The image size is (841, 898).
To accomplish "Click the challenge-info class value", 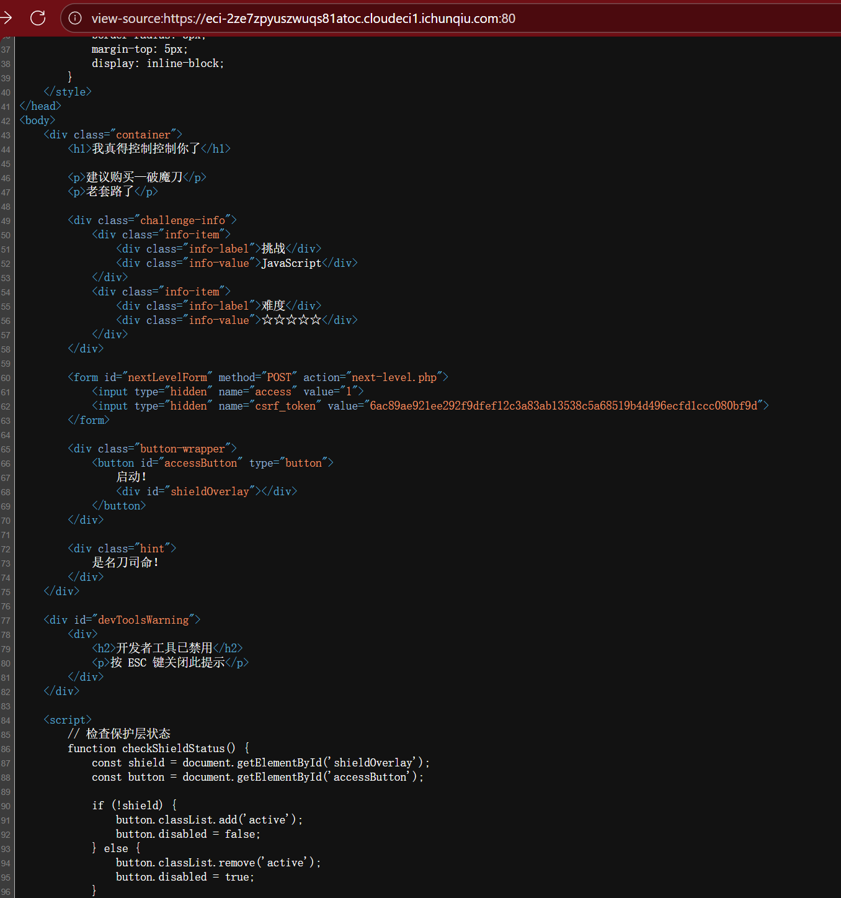I will coord(182,220).
